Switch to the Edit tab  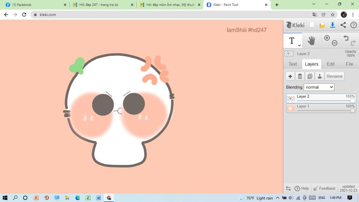(x=330, y=64)
